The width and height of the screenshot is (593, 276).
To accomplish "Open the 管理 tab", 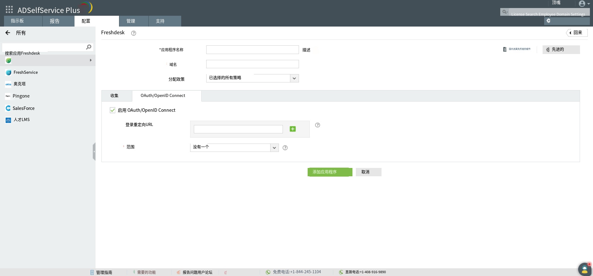I will [x=134, y=21].
